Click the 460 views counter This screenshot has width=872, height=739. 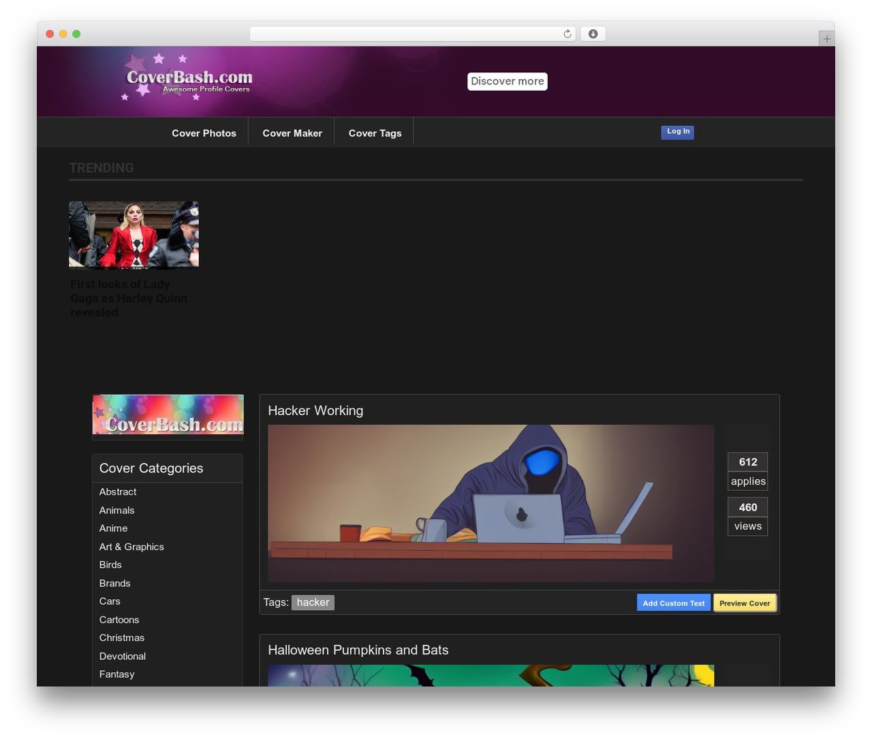[x=748, y=517]
